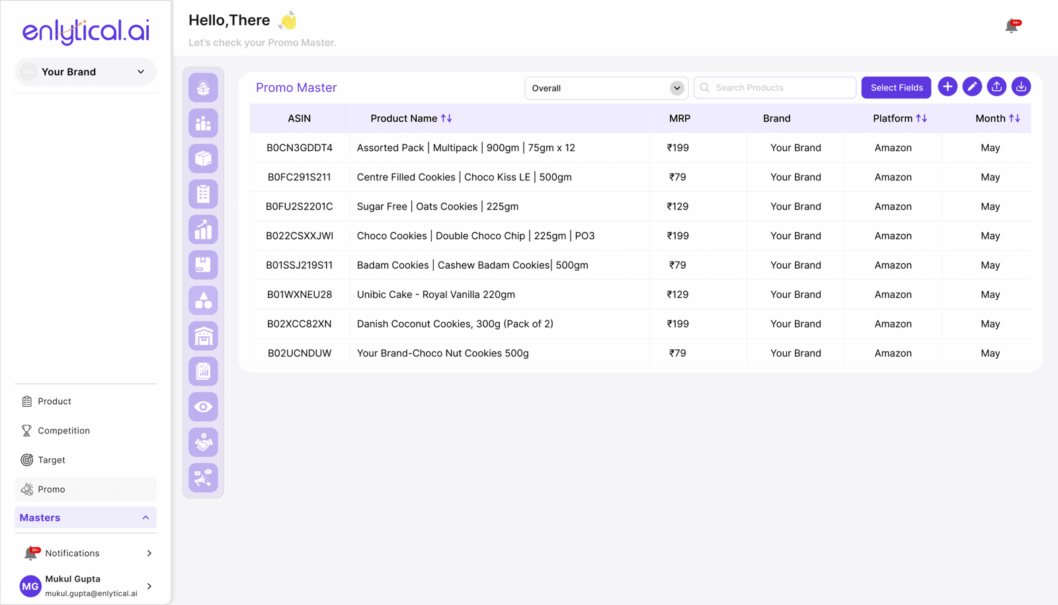Open the clipboard checklist icon
This screenshot has width=1058, height=605.
203,194
